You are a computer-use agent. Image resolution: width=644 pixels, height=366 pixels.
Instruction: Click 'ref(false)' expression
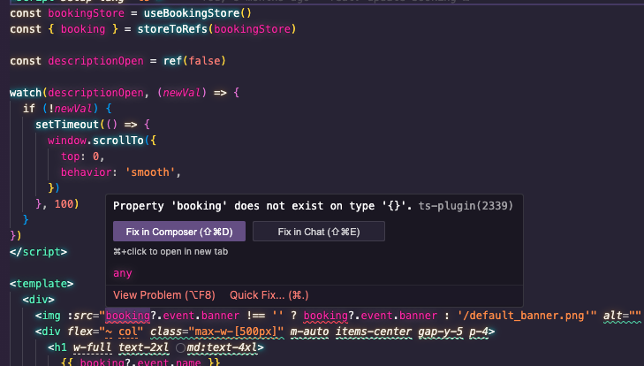tap(194, 61)
